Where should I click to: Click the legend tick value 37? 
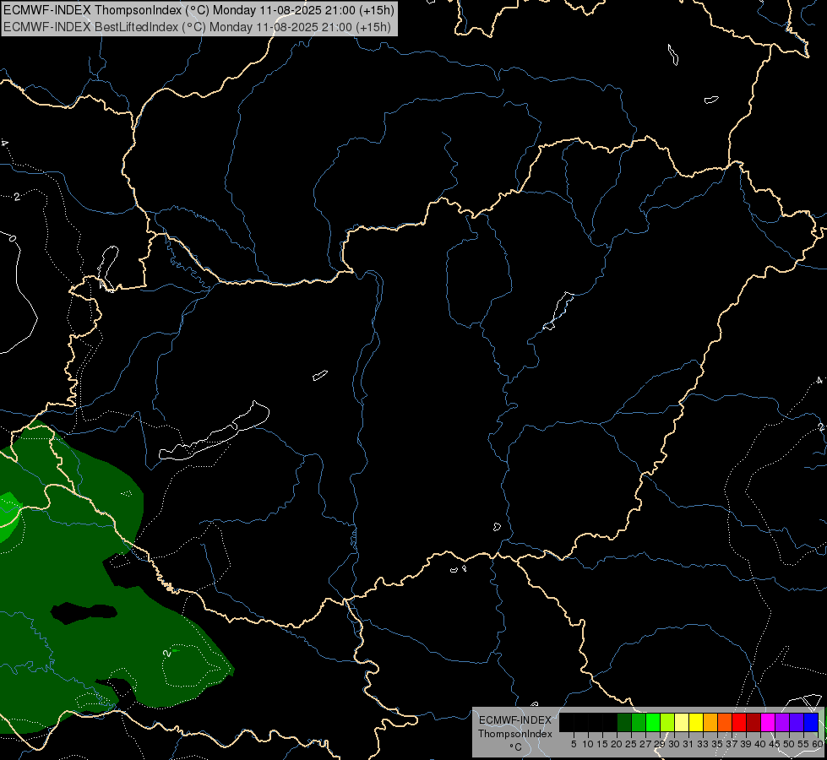pos(732,744)
